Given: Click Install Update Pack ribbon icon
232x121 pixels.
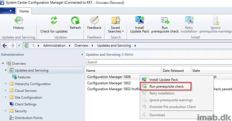Looking at the screenshot, I should point(140,20).
